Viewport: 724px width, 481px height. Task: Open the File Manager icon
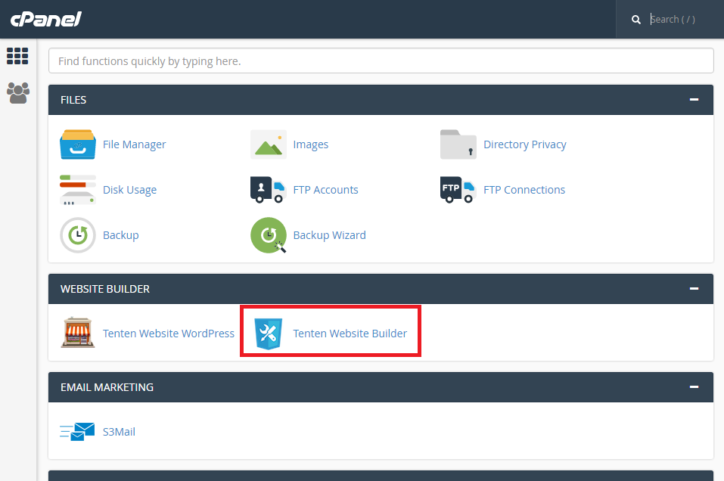click(78, 144)
